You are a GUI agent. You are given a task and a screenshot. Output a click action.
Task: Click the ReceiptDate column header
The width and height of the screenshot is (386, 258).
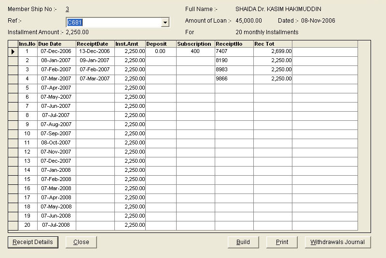pos(95,44)
